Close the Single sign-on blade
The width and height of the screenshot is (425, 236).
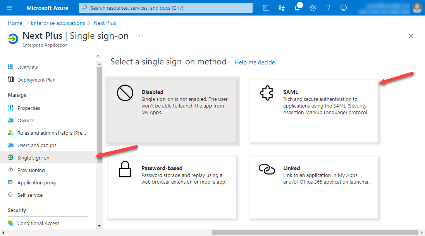[411, 36]
